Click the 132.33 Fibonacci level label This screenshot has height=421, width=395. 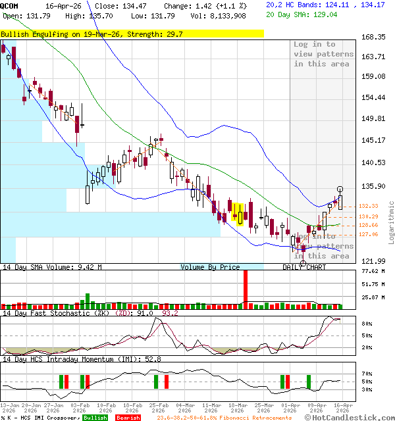[x=369, y=206]
